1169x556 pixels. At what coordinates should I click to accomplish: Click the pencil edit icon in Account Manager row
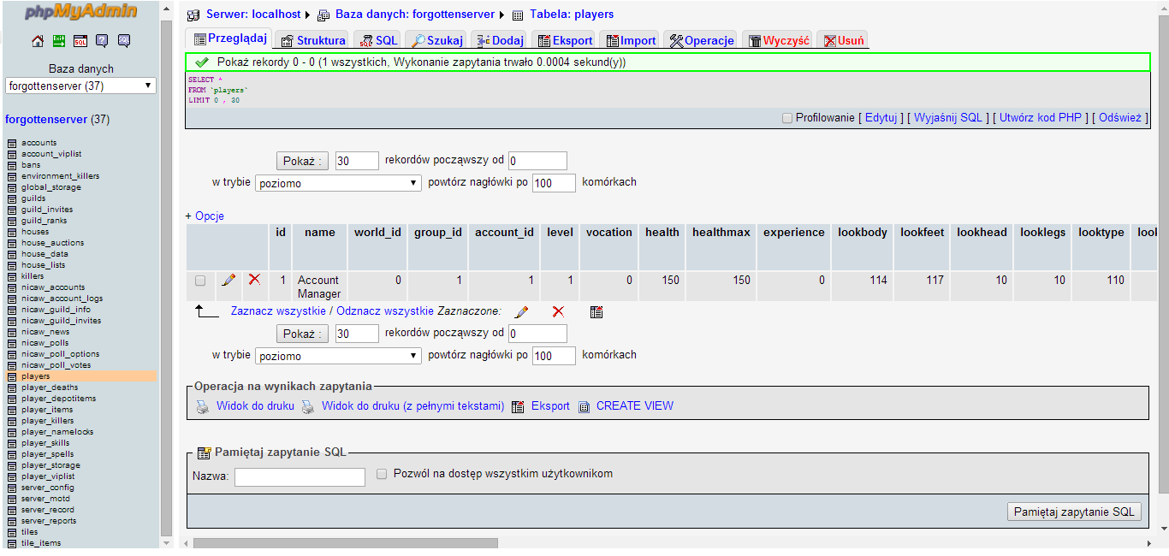click(x=228, y=280)
